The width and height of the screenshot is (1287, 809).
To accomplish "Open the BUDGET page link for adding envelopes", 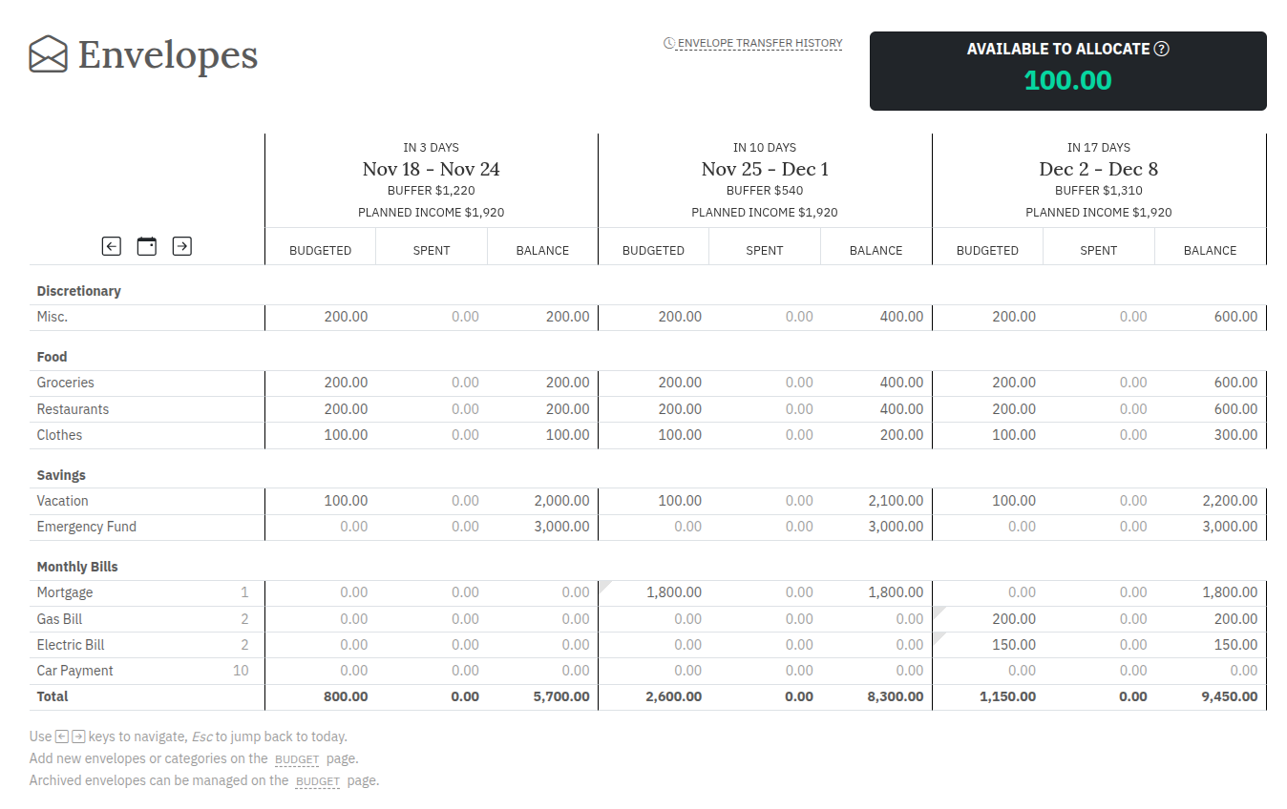I will [297, 759].
